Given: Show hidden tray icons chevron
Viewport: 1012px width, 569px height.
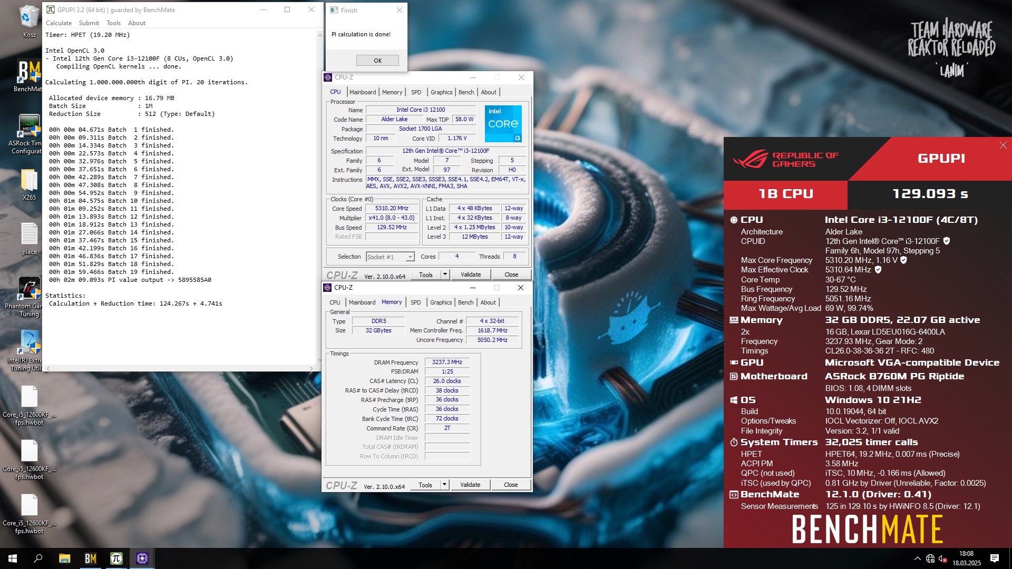Looking at the screenshot, I should point(917,558).
